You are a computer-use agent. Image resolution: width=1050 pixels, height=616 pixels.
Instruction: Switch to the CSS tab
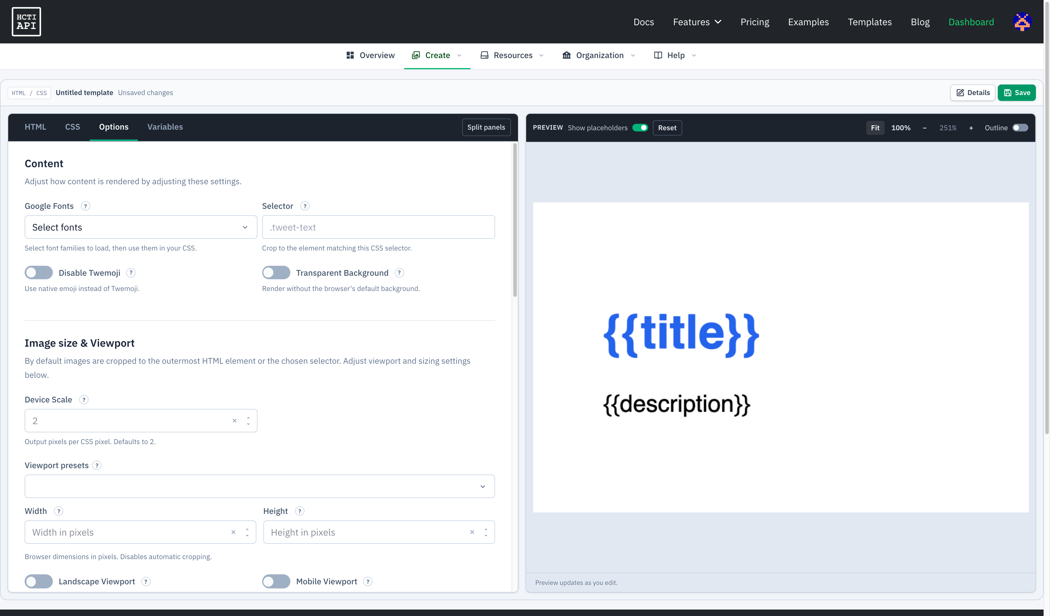coord(72,127)
